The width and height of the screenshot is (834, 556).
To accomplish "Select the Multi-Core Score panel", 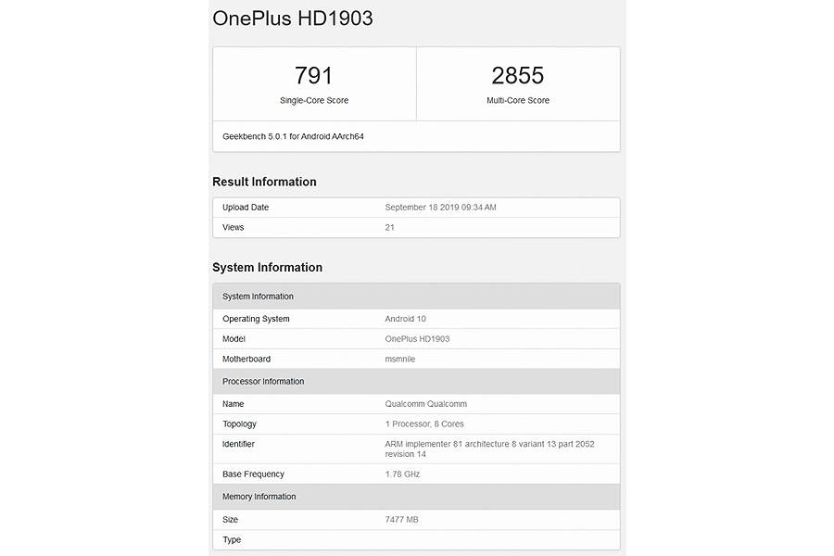I will point(518,83).
